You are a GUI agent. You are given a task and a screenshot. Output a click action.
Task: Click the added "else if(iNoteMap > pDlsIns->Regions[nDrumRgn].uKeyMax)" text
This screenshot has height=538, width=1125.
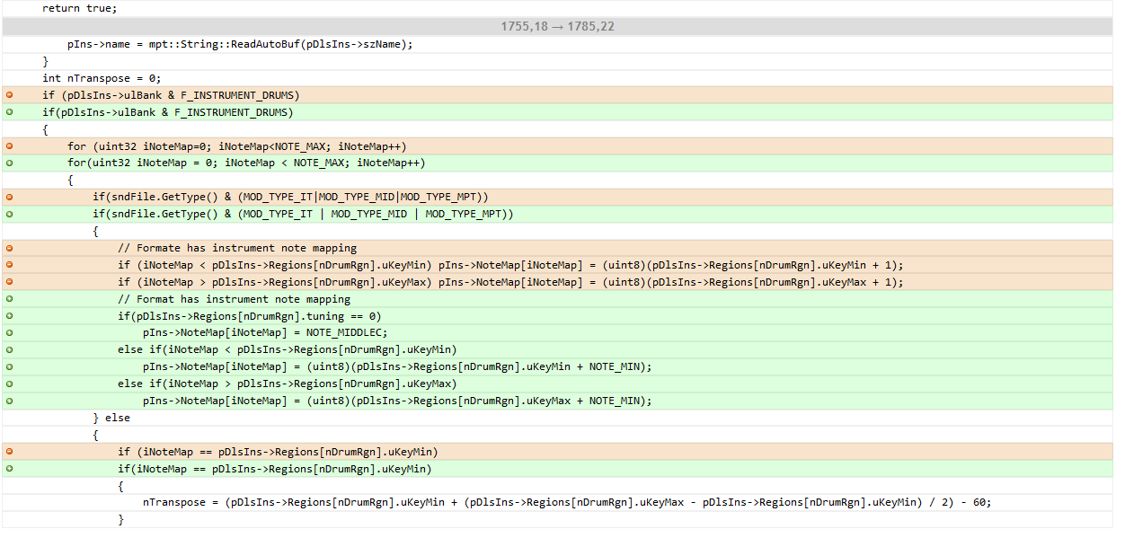[288, 385]
